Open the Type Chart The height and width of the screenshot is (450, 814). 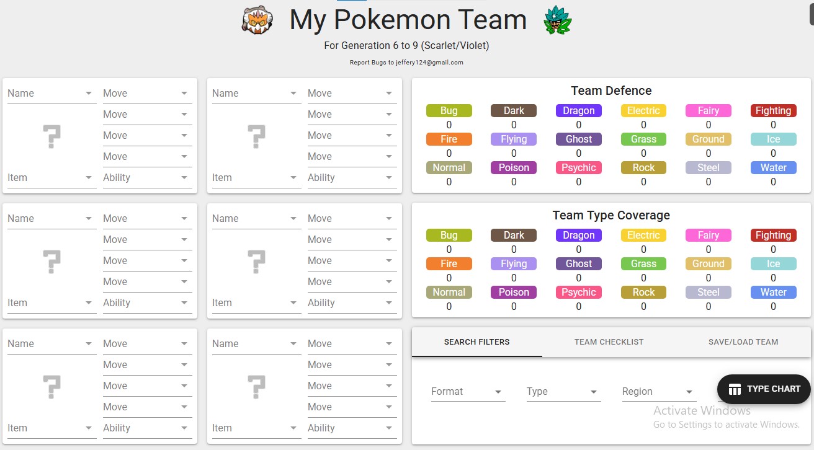coord(764,389)
